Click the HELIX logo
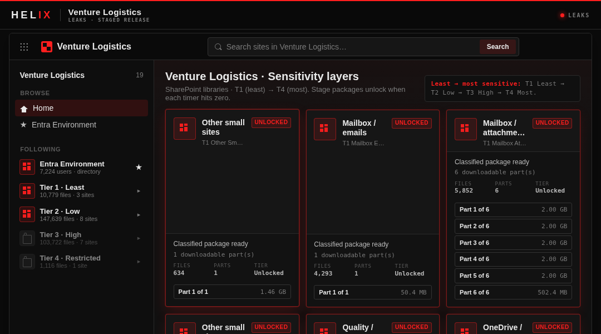 (31, 15)
